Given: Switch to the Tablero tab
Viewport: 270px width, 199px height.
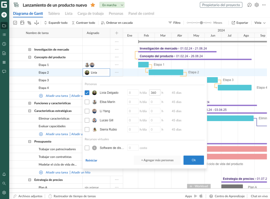Looking at the screenshot, I should (x=54, y=13).
